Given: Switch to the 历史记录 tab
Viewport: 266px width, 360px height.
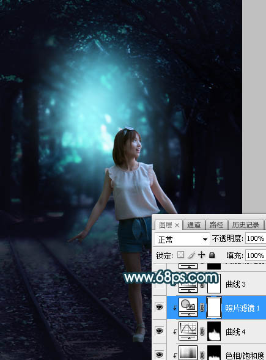Looking at the screenshot, I should [246, 225].
